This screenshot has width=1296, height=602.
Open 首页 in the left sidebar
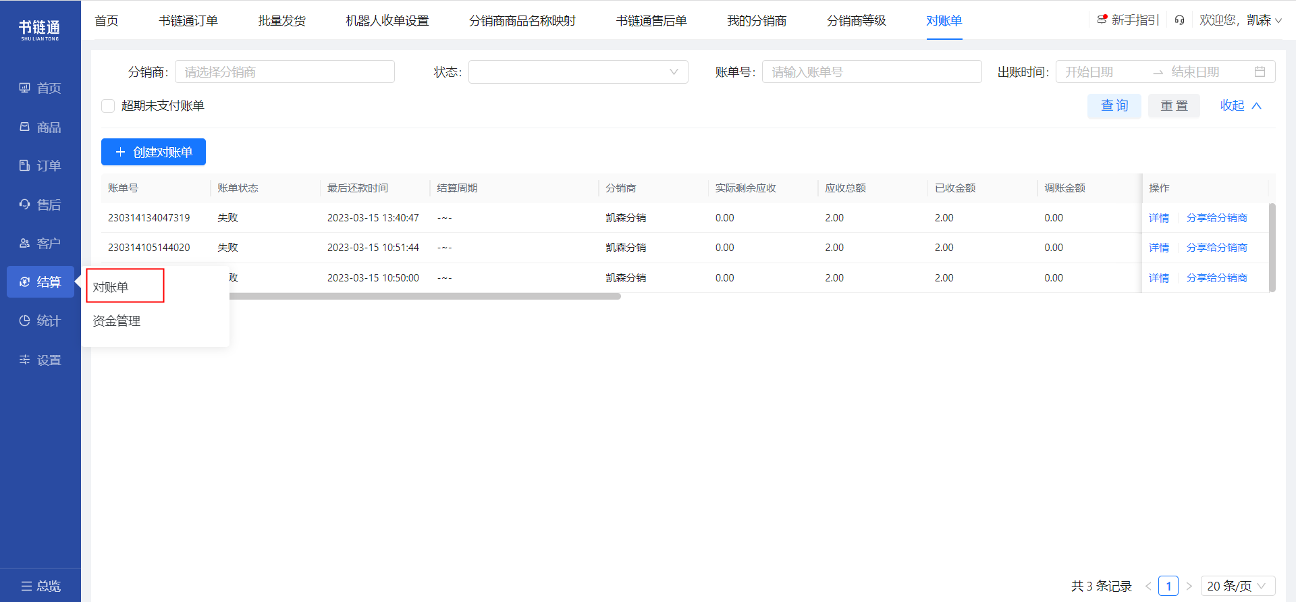point(40,88)
